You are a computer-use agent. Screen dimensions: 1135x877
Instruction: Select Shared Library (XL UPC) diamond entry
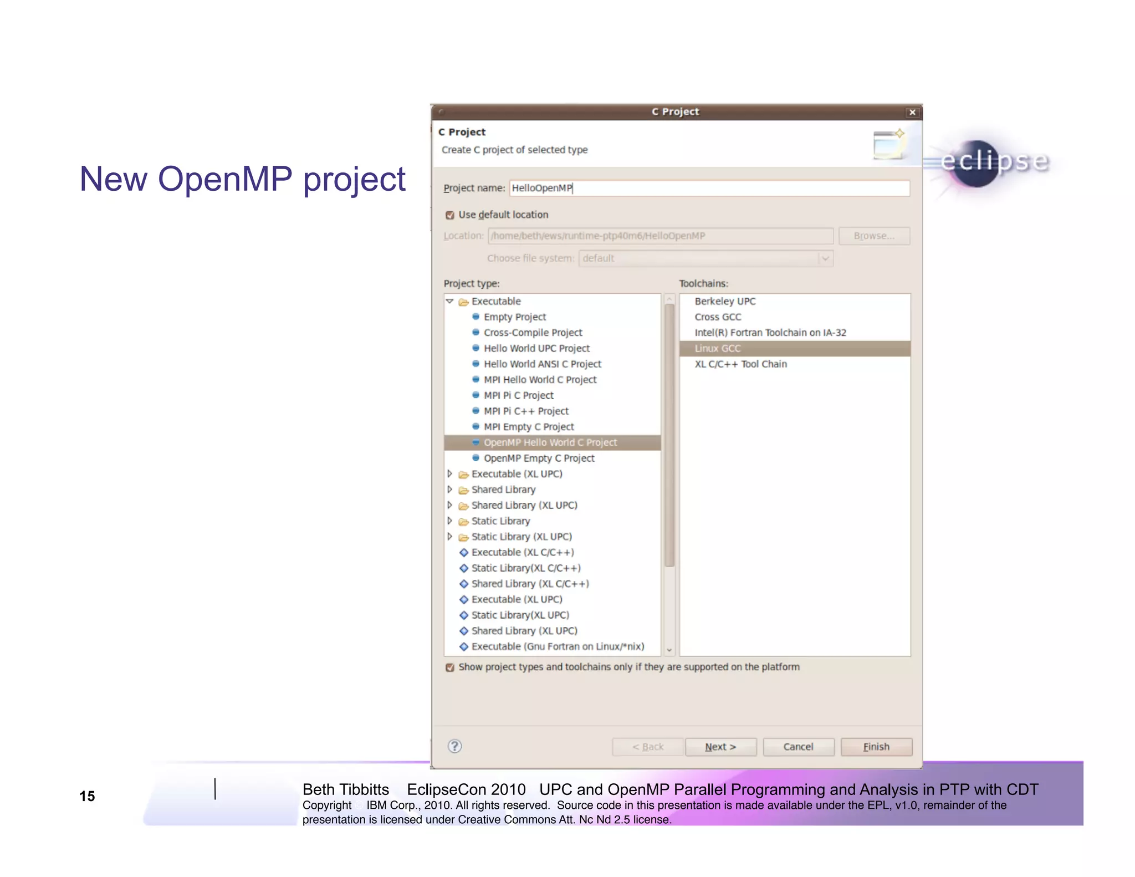[x=524, y=631]
